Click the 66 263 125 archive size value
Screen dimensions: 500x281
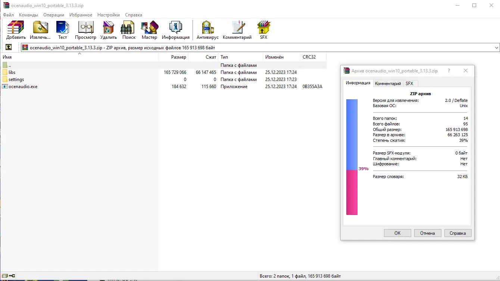457,135
